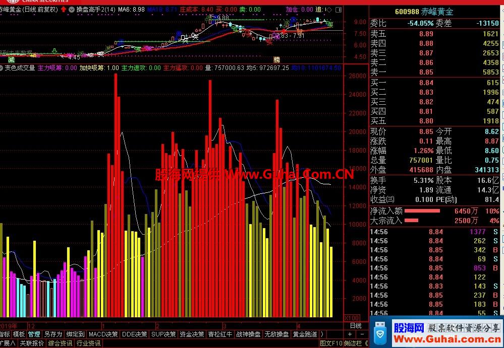Click the 净流入额 value 6450万

466,211
